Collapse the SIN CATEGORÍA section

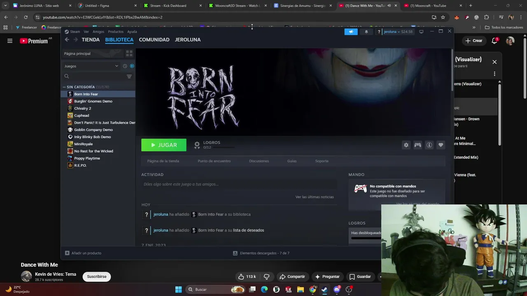64,87
